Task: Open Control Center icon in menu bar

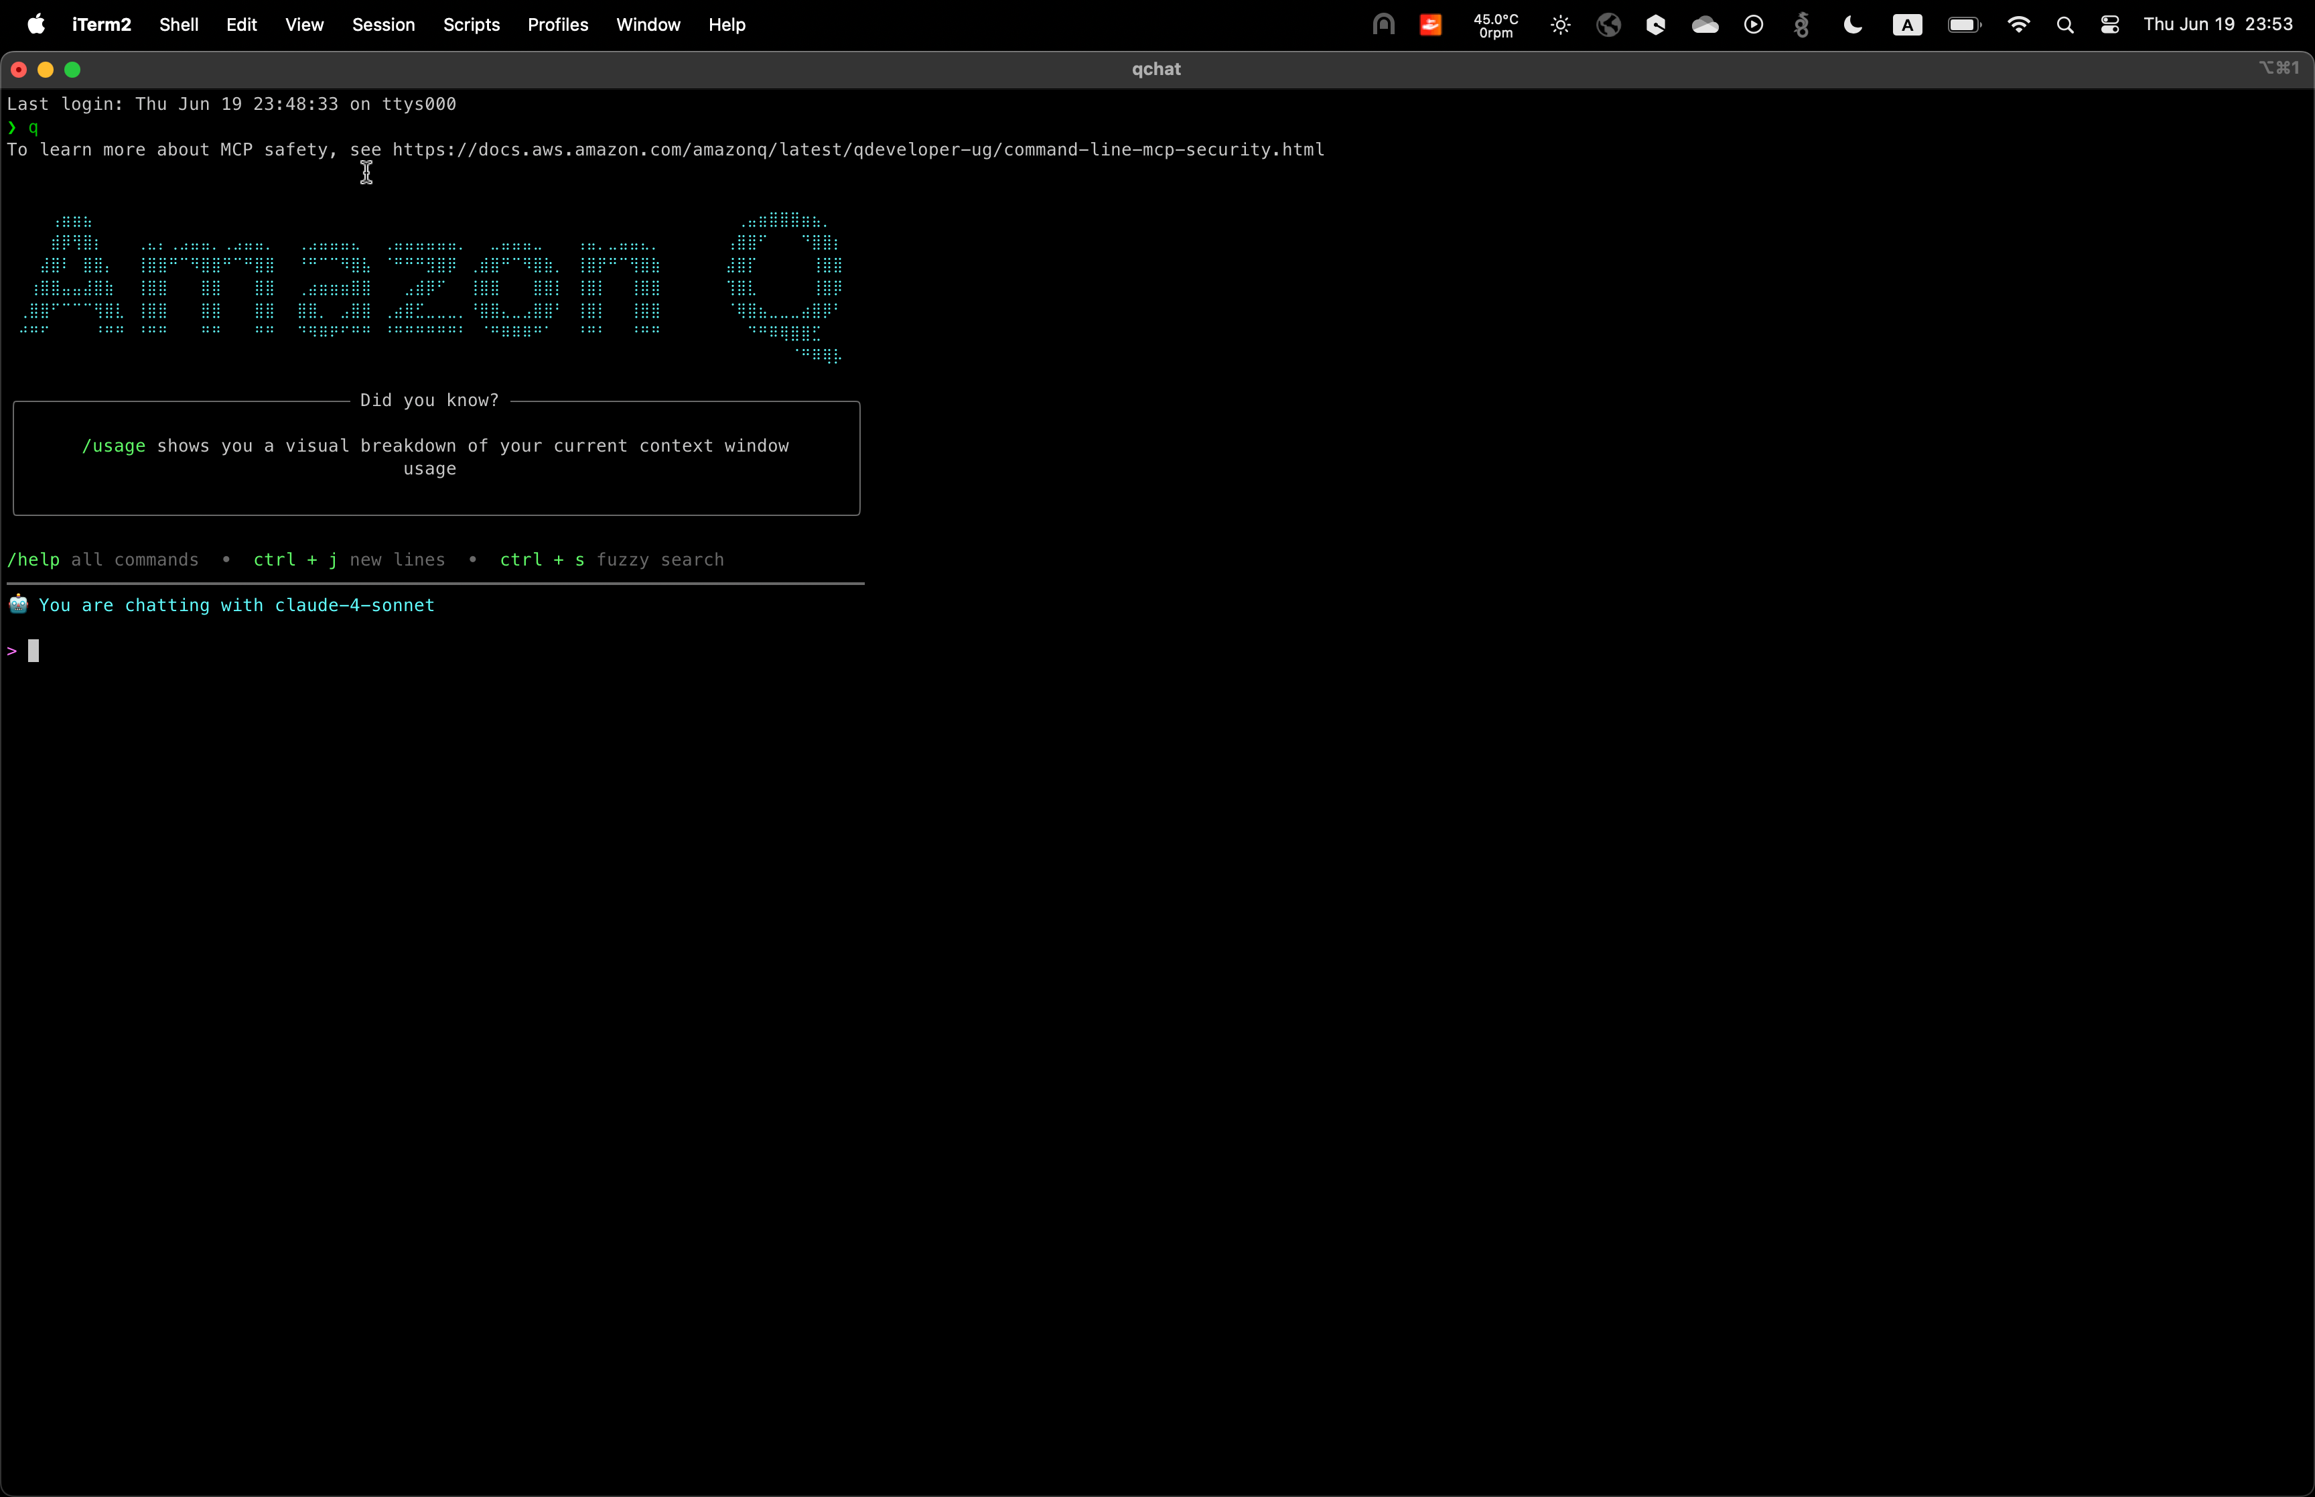Action: 2109,25
